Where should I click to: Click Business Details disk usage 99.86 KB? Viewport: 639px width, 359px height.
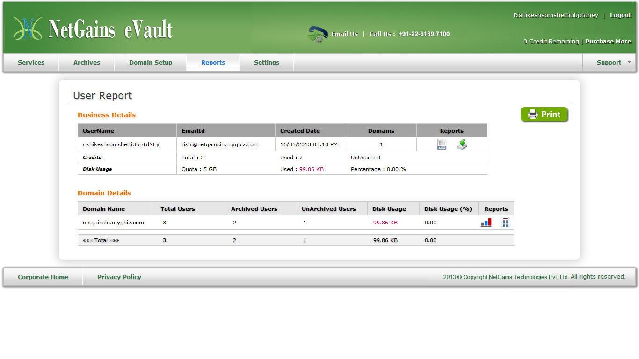pos(312,169)
